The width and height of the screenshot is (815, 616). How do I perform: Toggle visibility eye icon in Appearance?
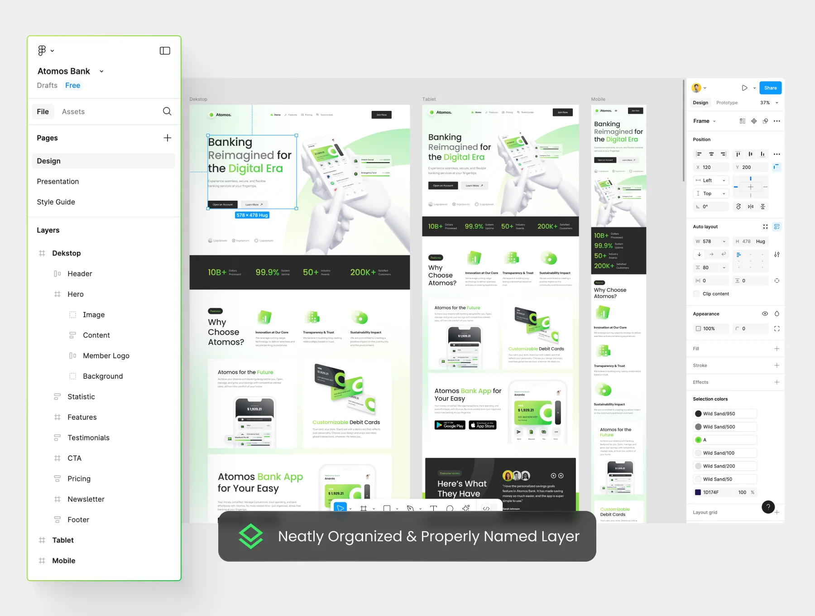click(765, 313)
